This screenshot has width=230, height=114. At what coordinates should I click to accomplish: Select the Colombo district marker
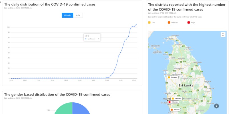click(173, 102)
